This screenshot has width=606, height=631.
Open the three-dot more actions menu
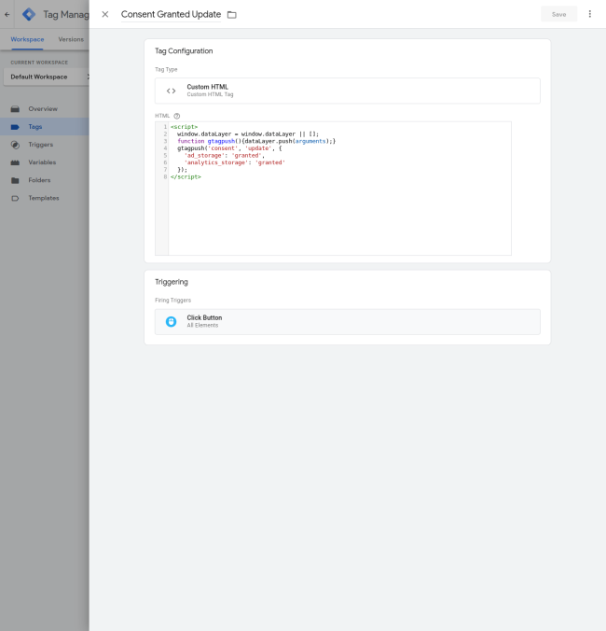coord(589,14)
